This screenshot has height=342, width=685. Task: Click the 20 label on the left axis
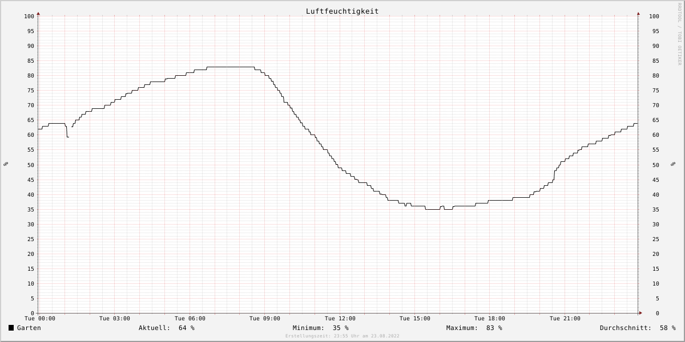coord(31,254)
